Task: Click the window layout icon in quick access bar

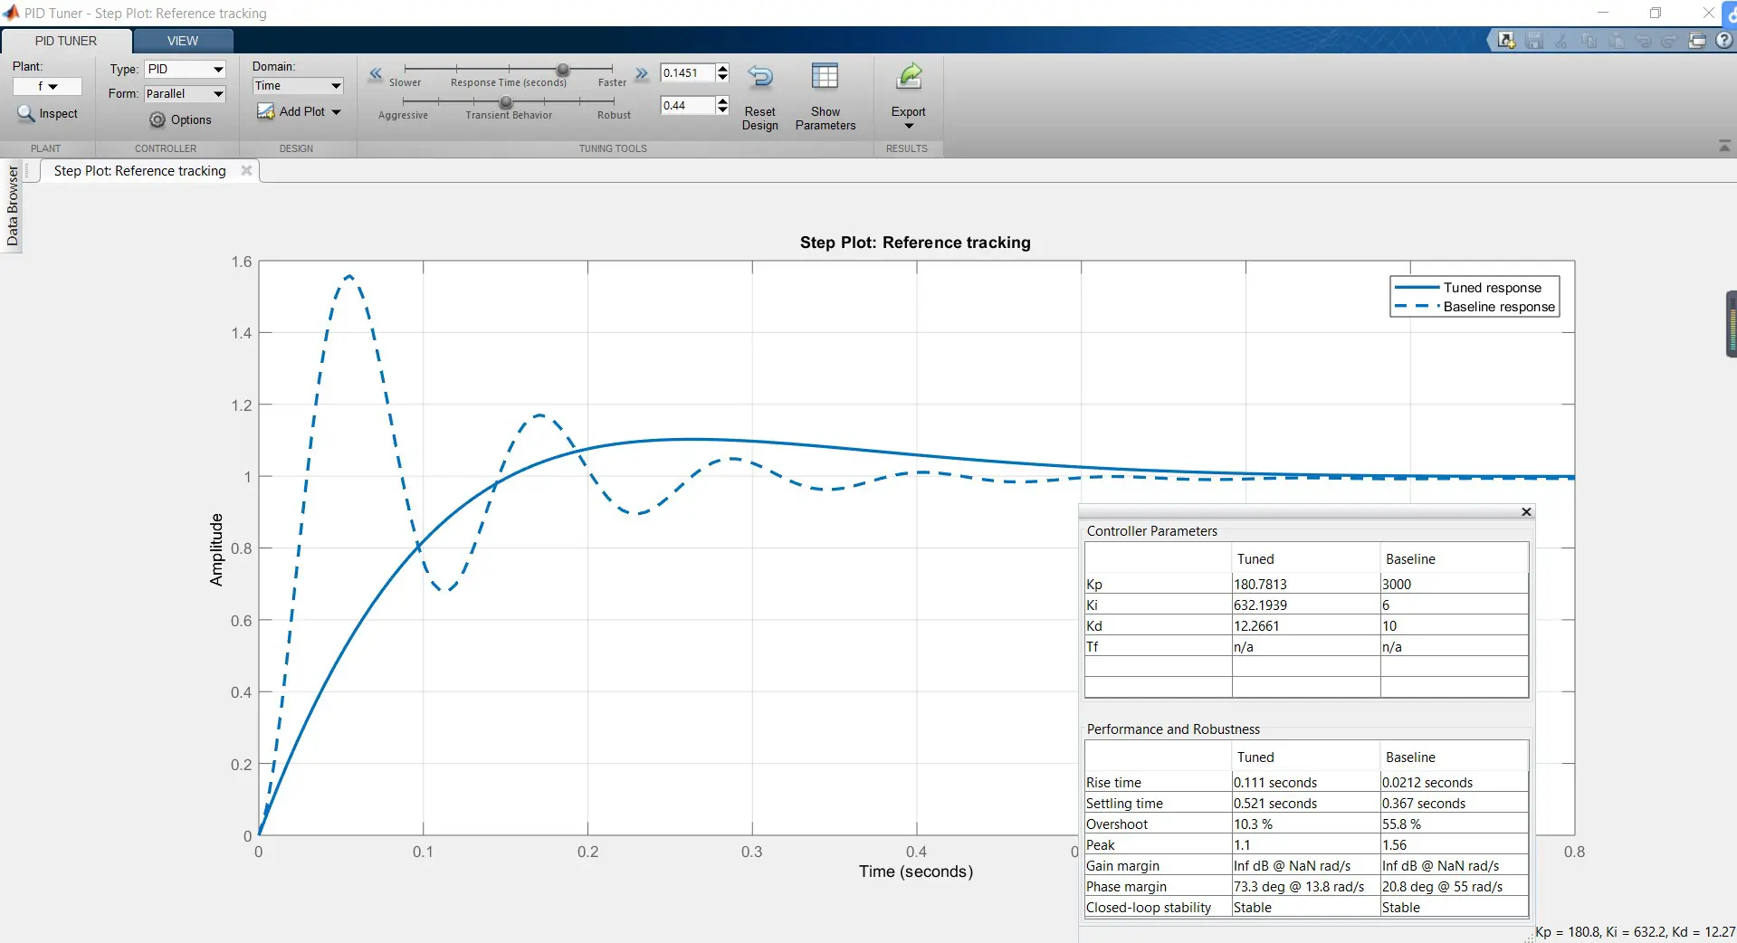Action: (1697, 41)
